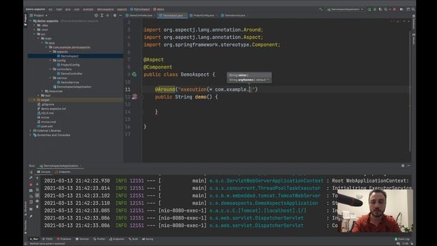Screen dimensions: 437x246
Task: Click the wrench icon in Run panel sidebar
Action: click(31, 178)
